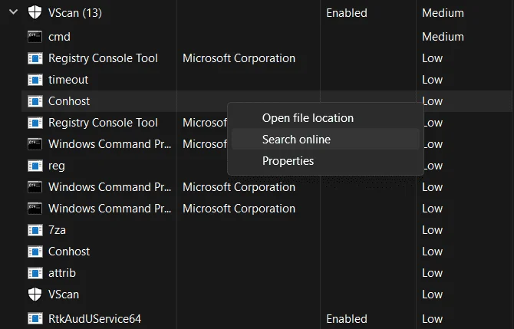Select the cmd row name
The image size is (514, 329).
coord(59,37)
